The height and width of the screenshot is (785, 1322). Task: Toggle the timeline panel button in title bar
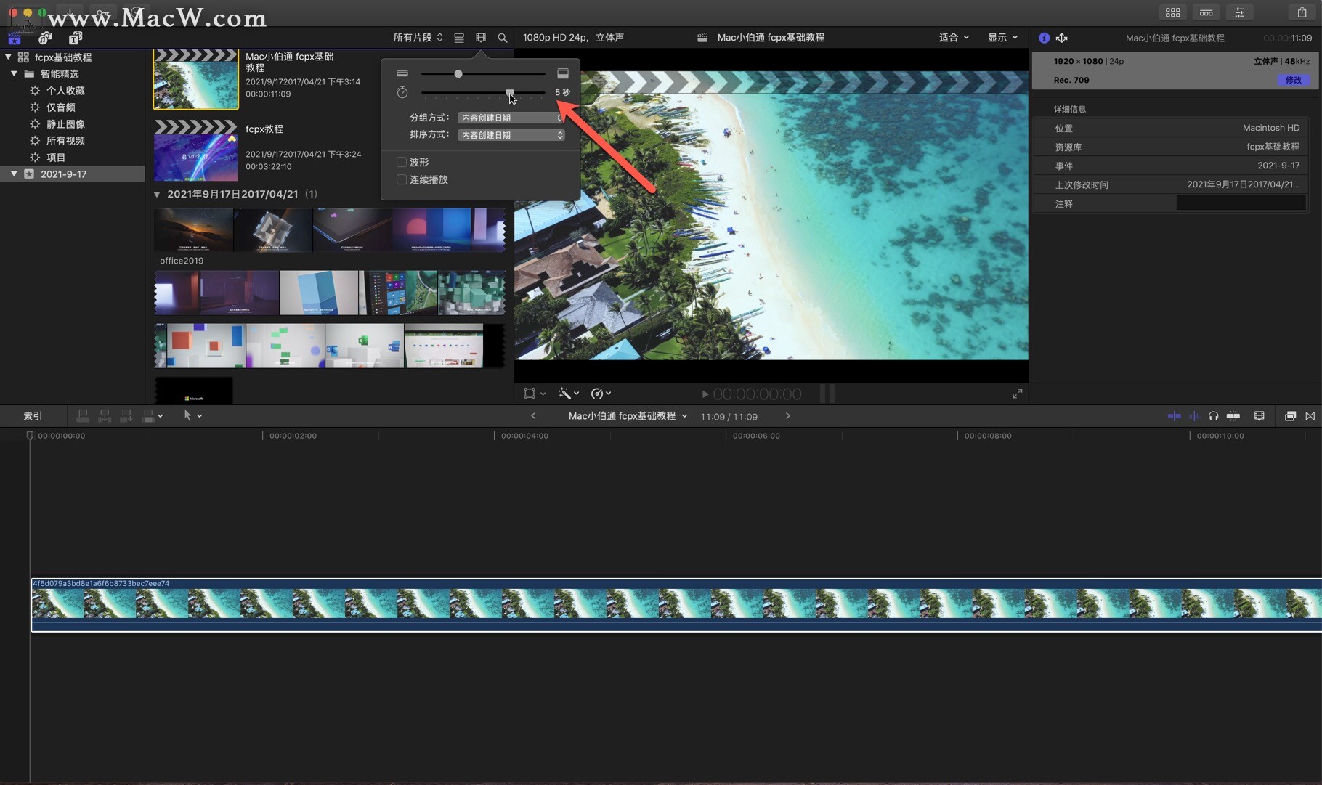(1207, 12)
